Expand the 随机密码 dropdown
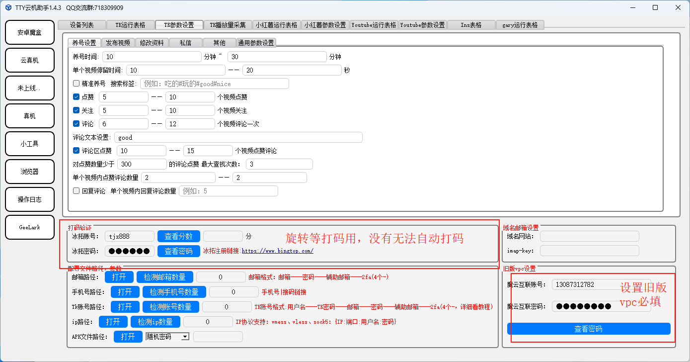The image size is (690, 362). (185, 337)
